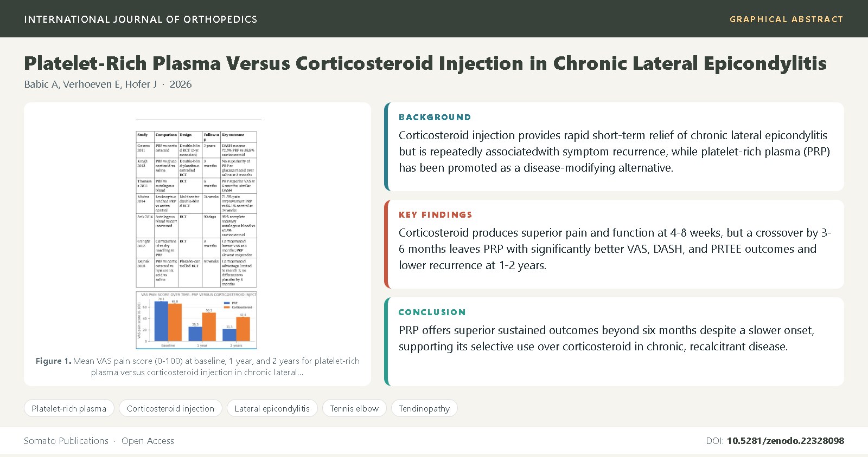Click the Platelet-rich plasma keyword tag
This screenshot has height=457, width=868.
click(x=69, y=408)
